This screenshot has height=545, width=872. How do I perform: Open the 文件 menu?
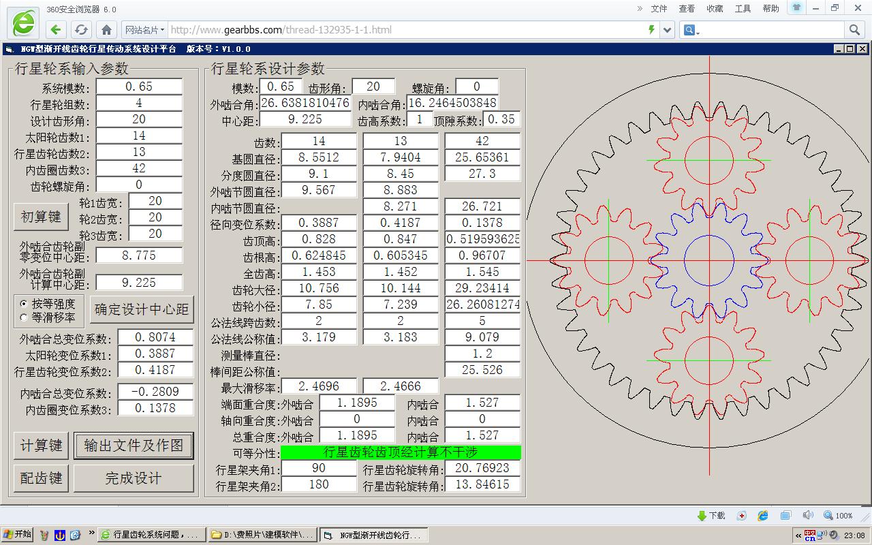pos(659,8)
